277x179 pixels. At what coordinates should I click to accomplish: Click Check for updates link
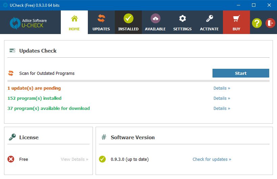tap(212, 159)
